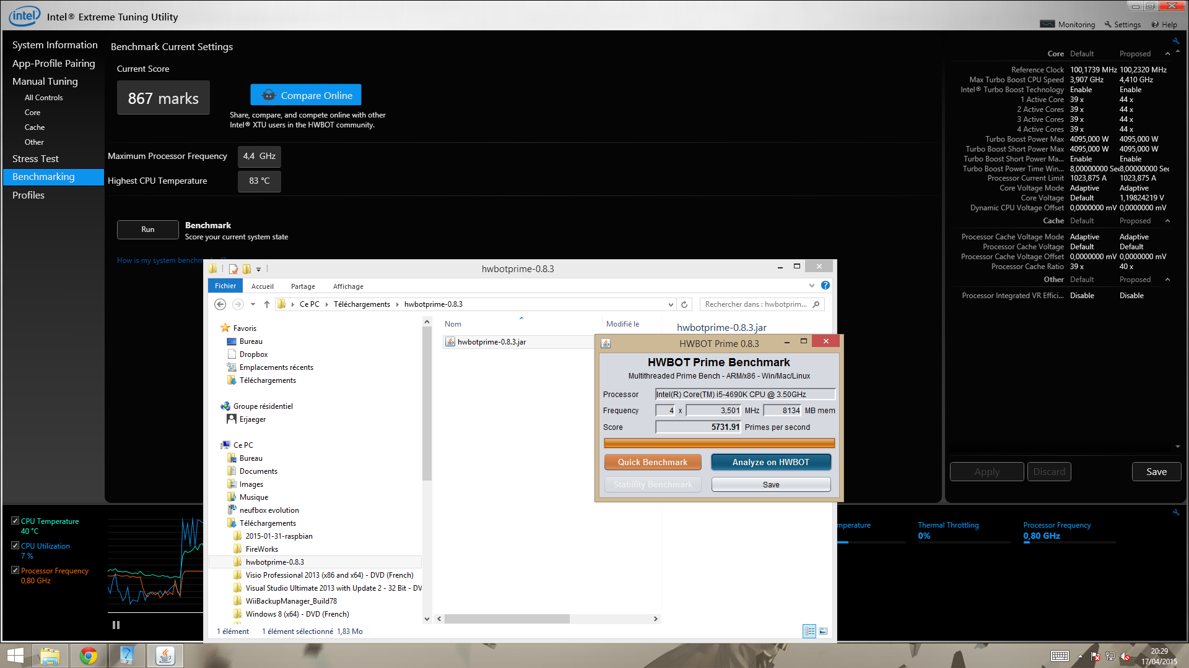Image resolution: width=1189 pixels, height=668 pixels.
Task: Refresh the Explorer folder view
Action: point(684,304)
